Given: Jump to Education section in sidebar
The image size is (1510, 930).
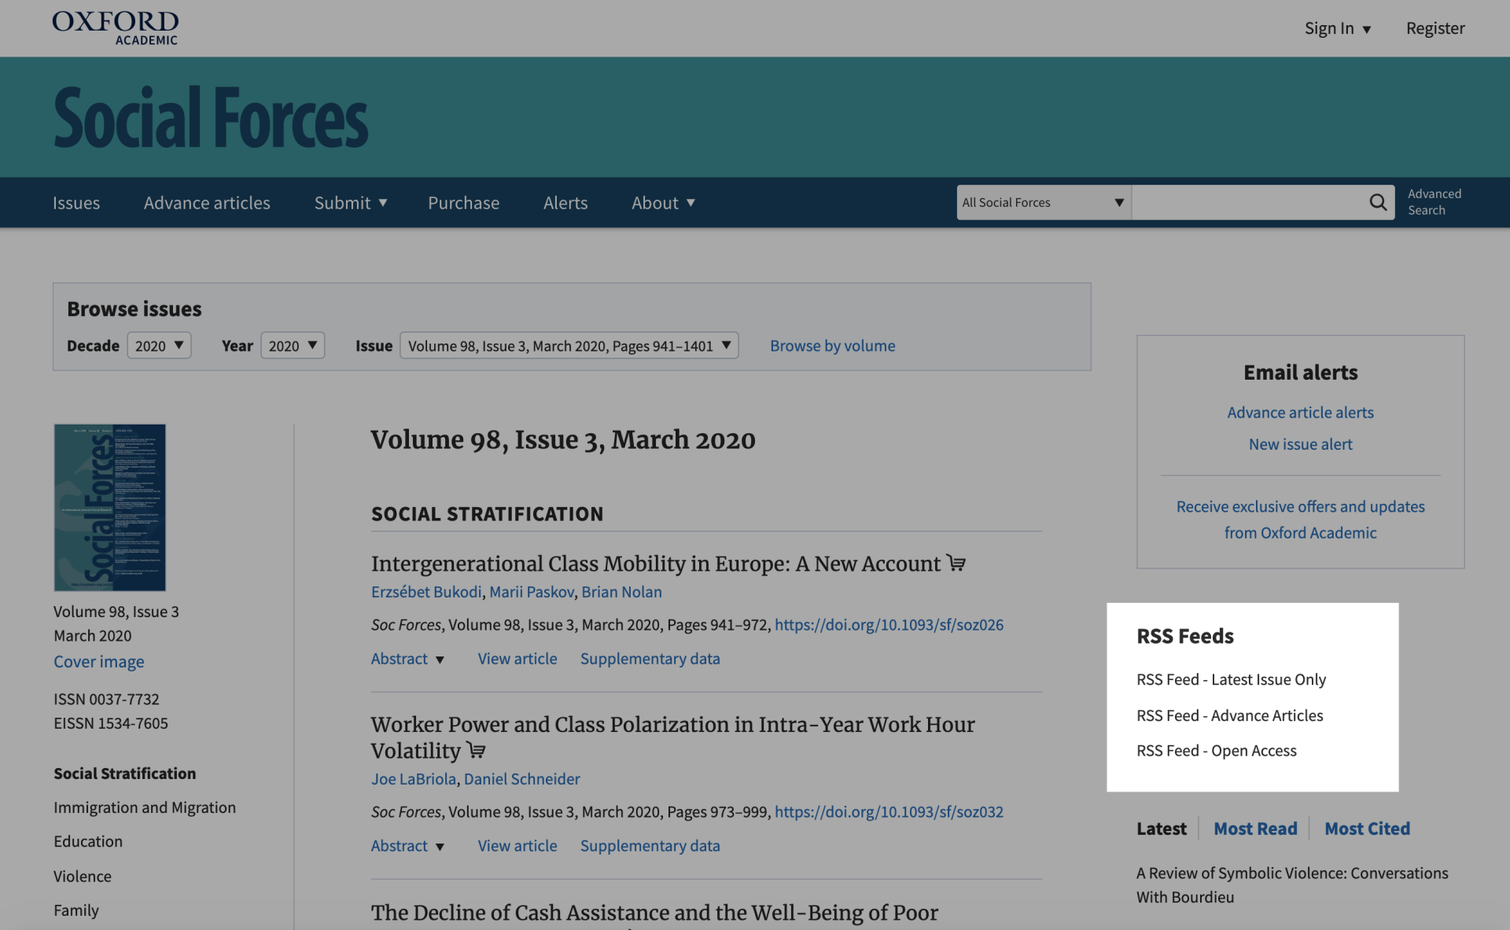Looking at the screenshot, I should point(88,841).
